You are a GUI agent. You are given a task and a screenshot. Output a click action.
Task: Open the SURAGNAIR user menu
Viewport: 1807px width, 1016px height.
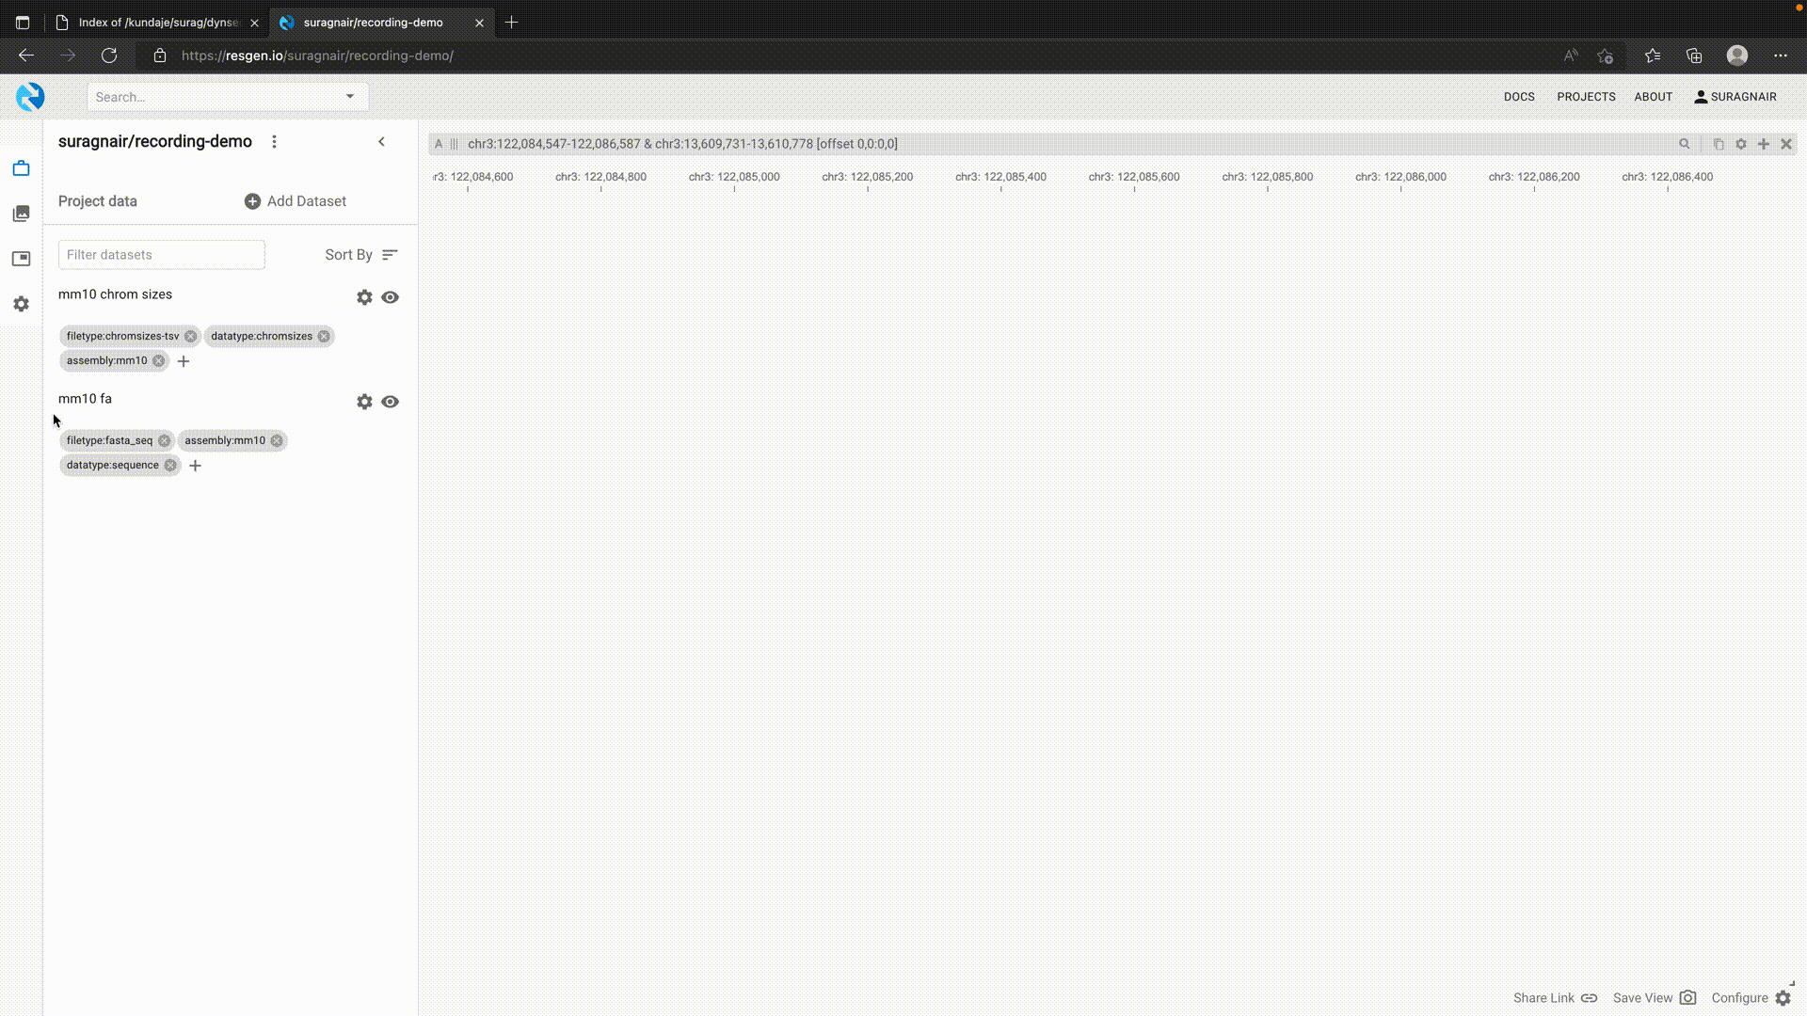point(1735,97)
